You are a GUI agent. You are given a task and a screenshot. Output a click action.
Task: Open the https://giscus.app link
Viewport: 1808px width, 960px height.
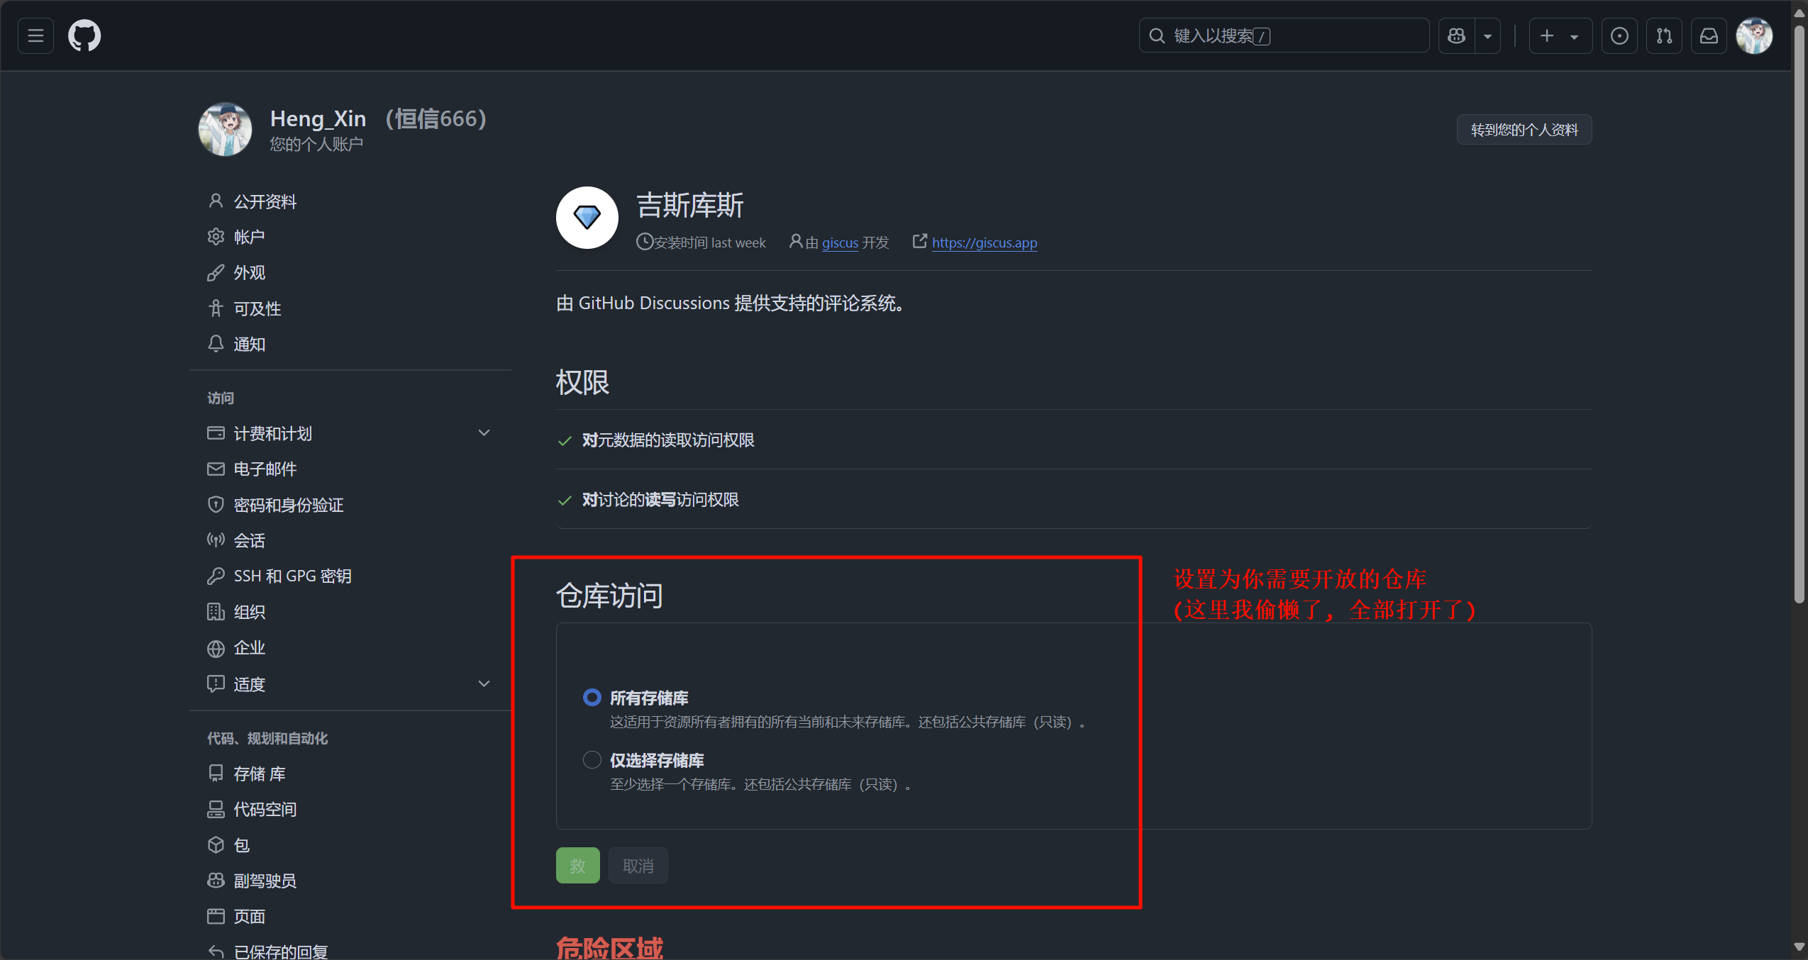click(985, 243)
